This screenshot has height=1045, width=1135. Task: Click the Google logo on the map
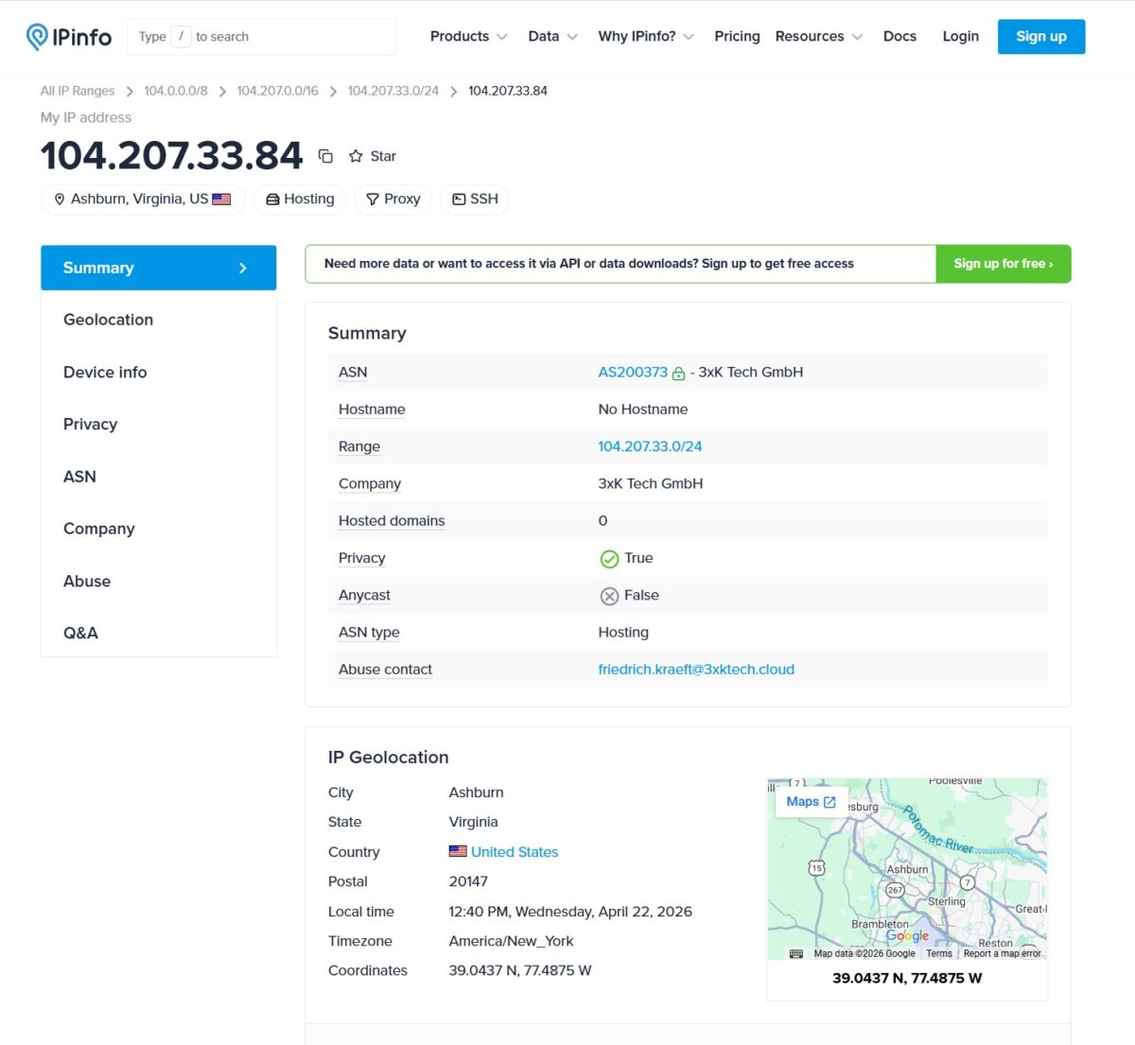[907, 936]
